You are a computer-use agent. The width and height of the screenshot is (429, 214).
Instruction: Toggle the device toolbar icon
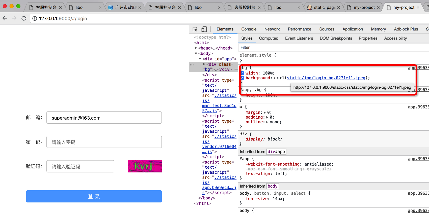coord(204,29)
